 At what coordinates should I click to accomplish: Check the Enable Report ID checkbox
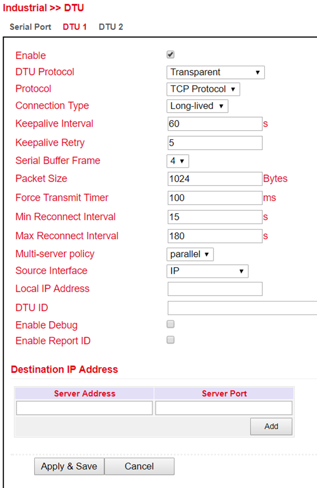(170, 340)
